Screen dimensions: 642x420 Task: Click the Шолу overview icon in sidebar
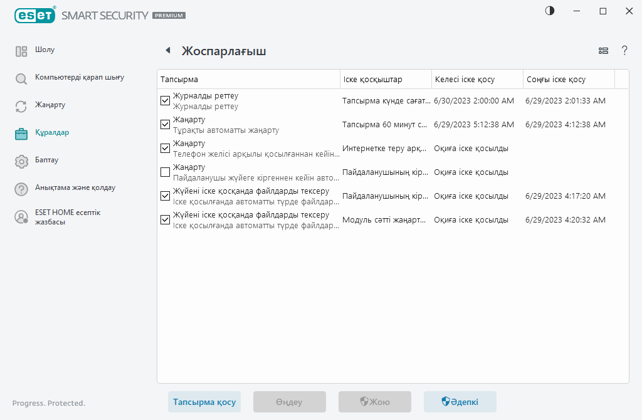[21, 51]
